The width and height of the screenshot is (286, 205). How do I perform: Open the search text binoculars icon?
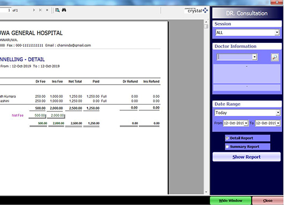click(64, 10)
